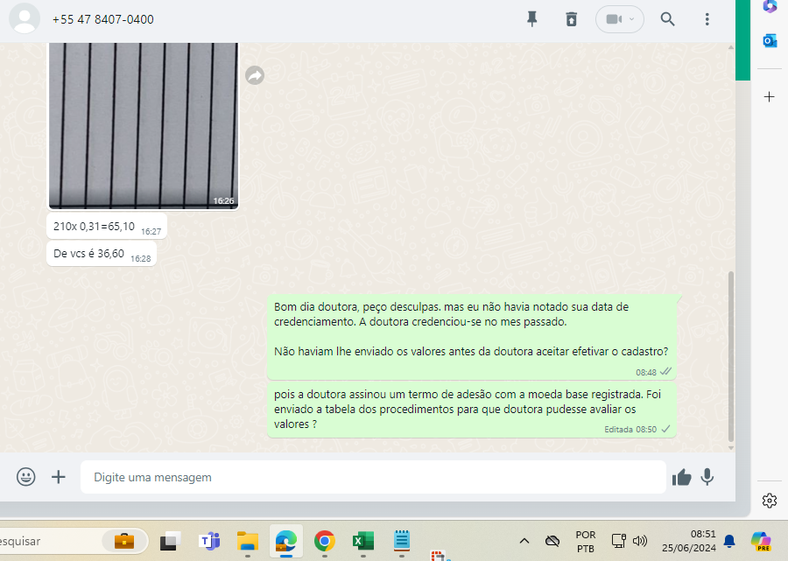This screenshot has height=561, width=788.
Task: Open Excel from the taskbar
Action: (x=362, y=541)
